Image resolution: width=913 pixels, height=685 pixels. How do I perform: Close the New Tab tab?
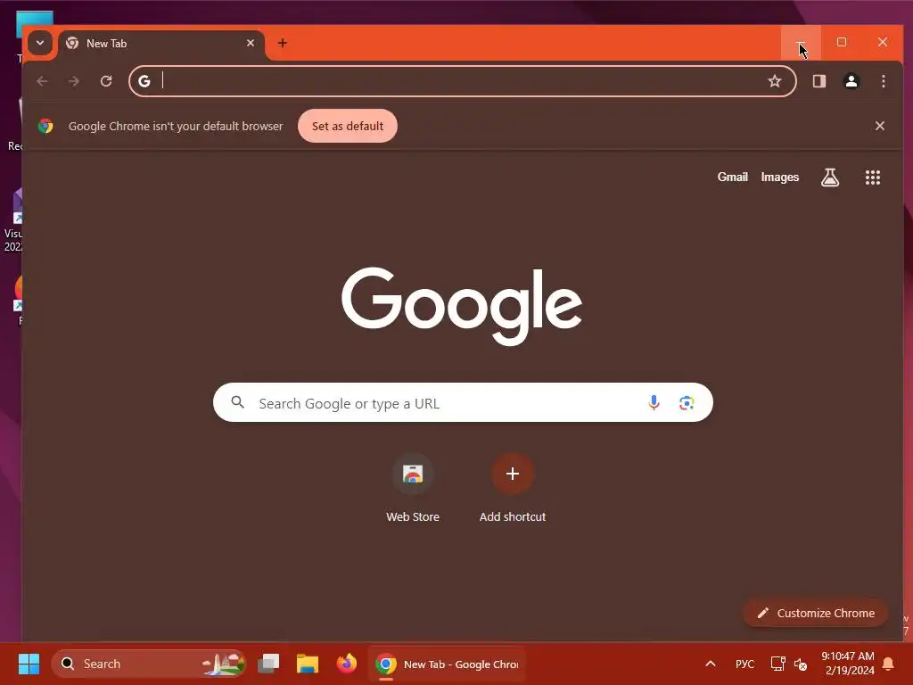click(251, 43)
